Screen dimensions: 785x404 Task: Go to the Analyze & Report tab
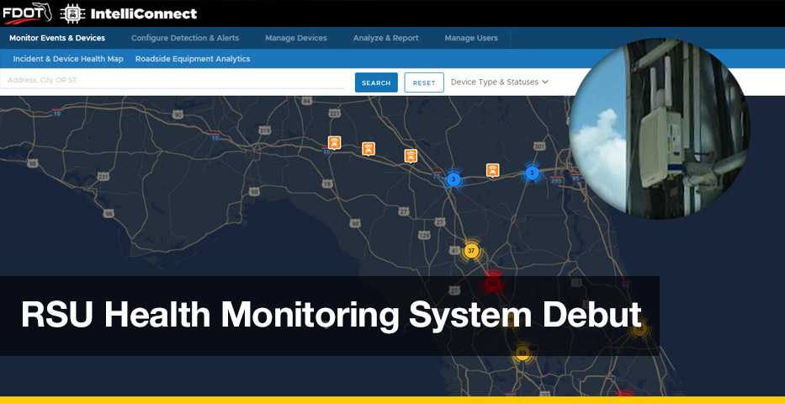385,38
